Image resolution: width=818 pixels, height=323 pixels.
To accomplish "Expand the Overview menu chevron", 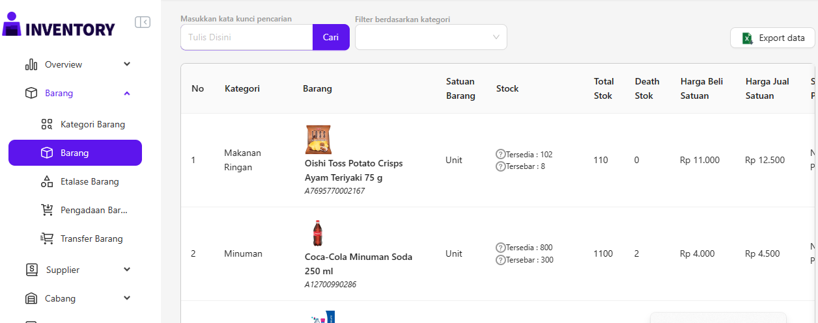I will coord(127,64).
